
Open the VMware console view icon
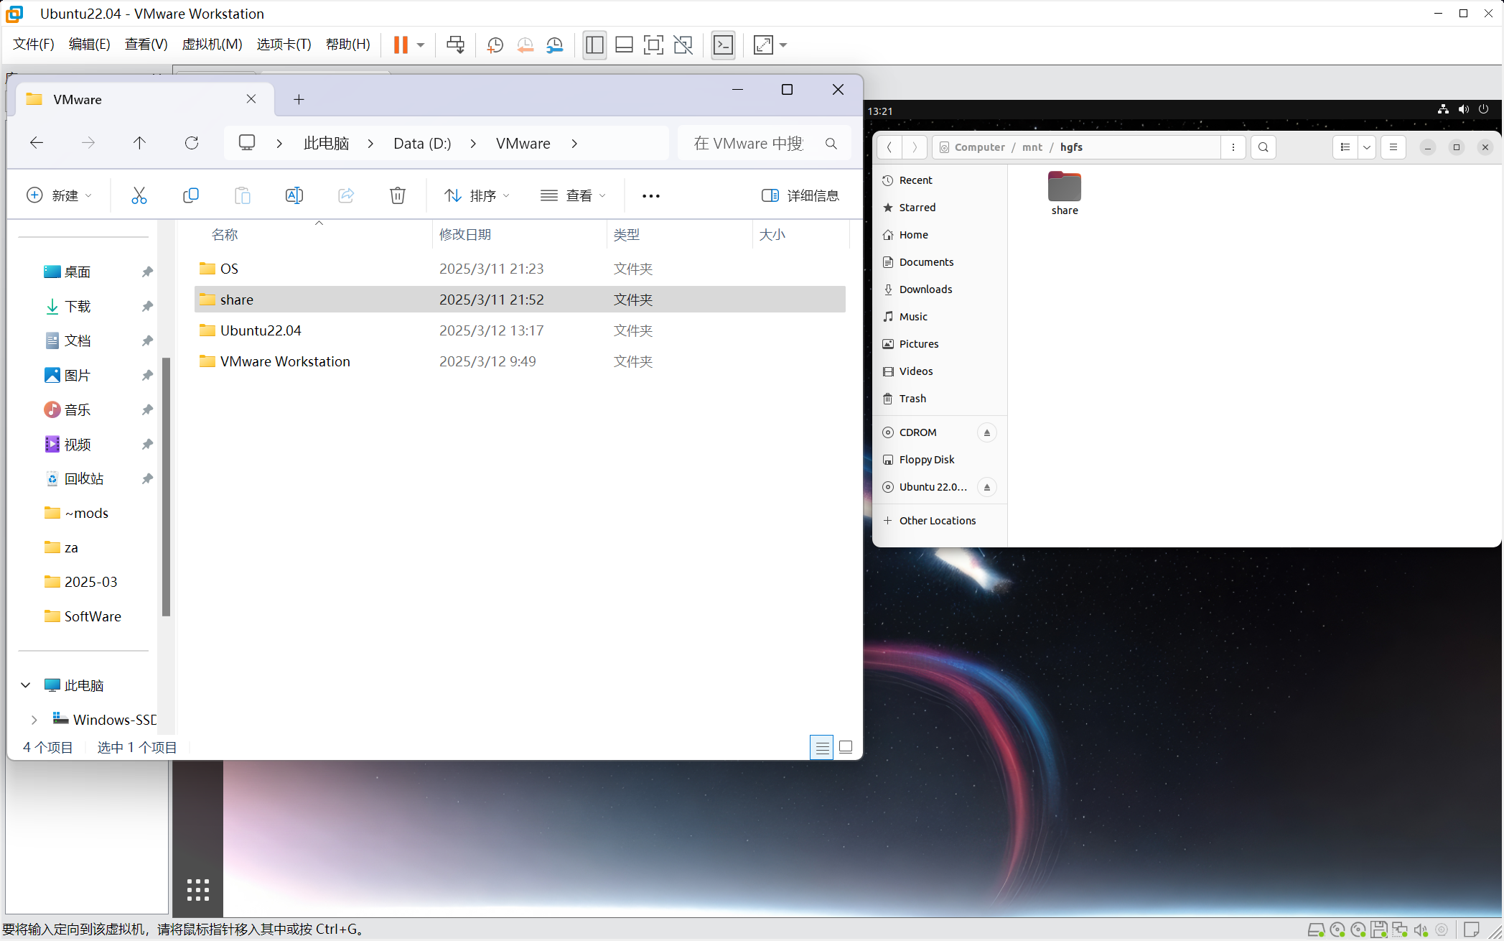click(723, 45)
